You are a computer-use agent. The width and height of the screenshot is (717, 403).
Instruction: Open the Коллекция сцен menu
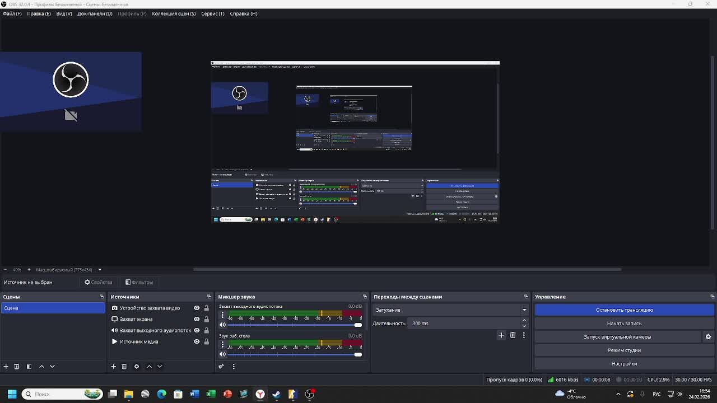click(x=174, y=13)
